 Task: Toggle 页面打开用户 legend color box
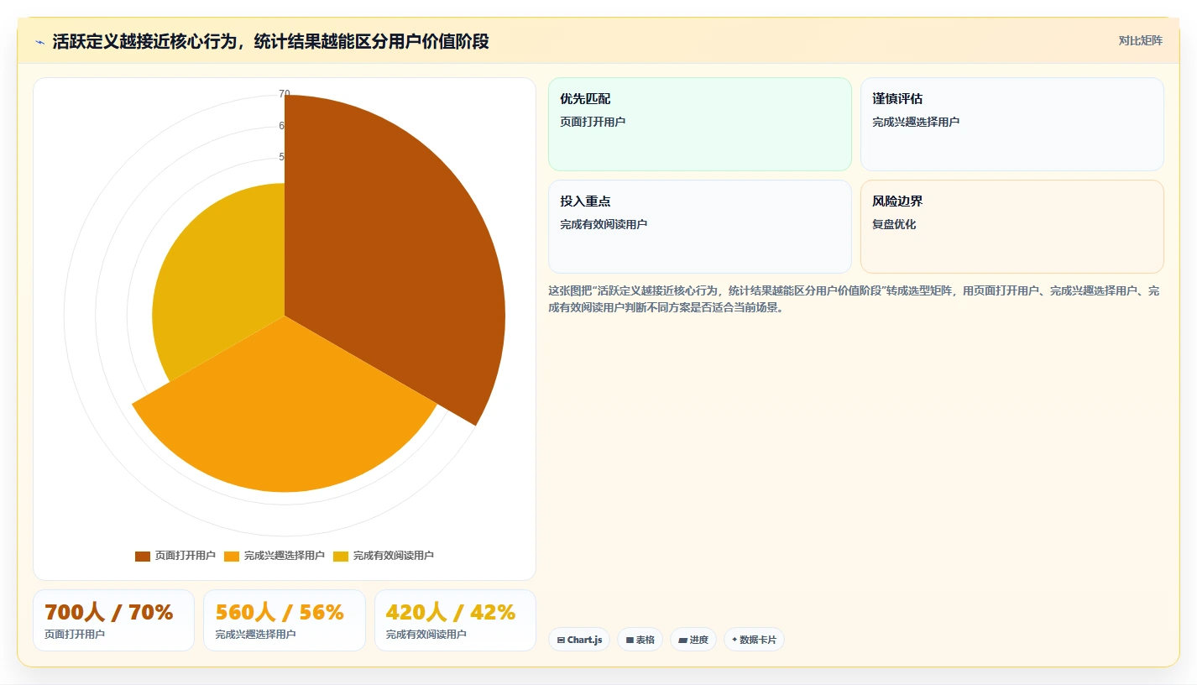(x=142, y=556)
